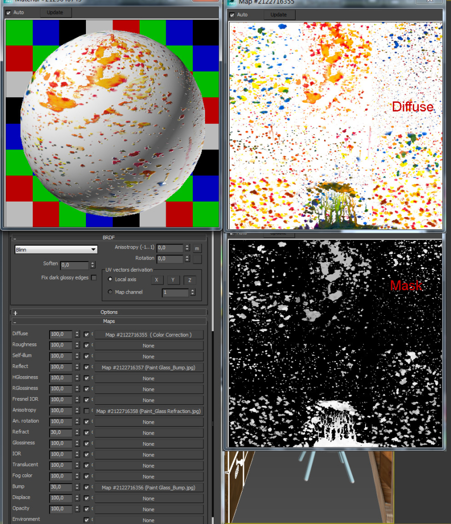Enable the Anisotropy map checkbox
This screenshot has height=524, width=451.
[x=86, y=411]
